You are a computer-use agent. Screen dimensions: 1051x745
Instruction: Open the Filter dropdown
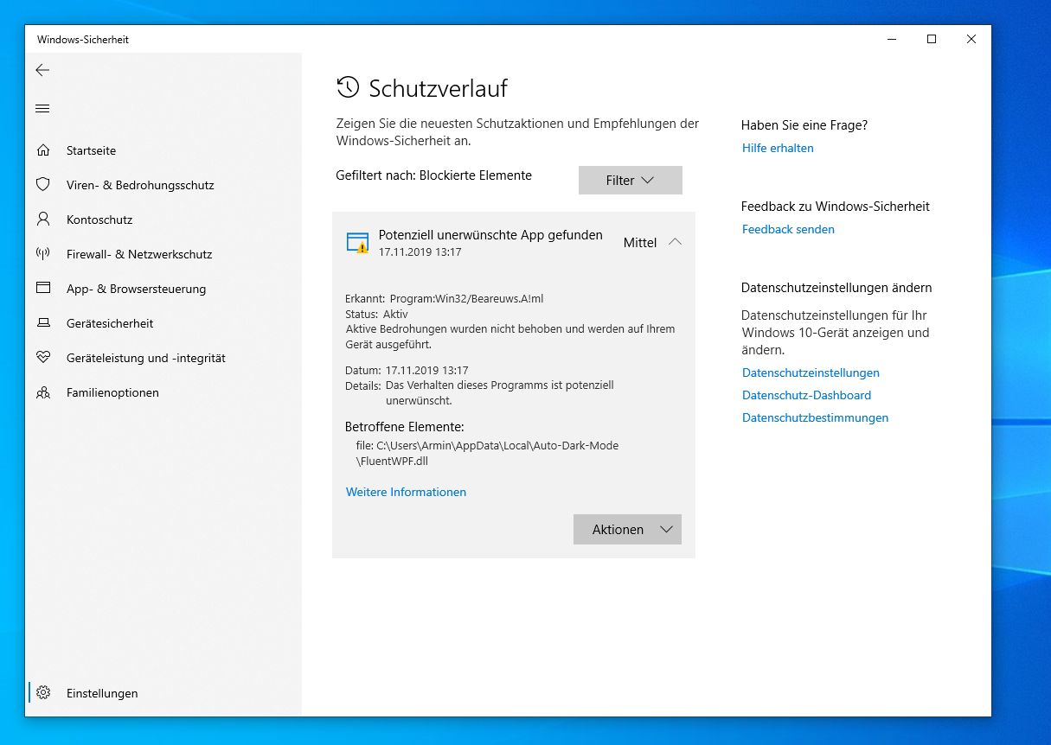point(630,180)
